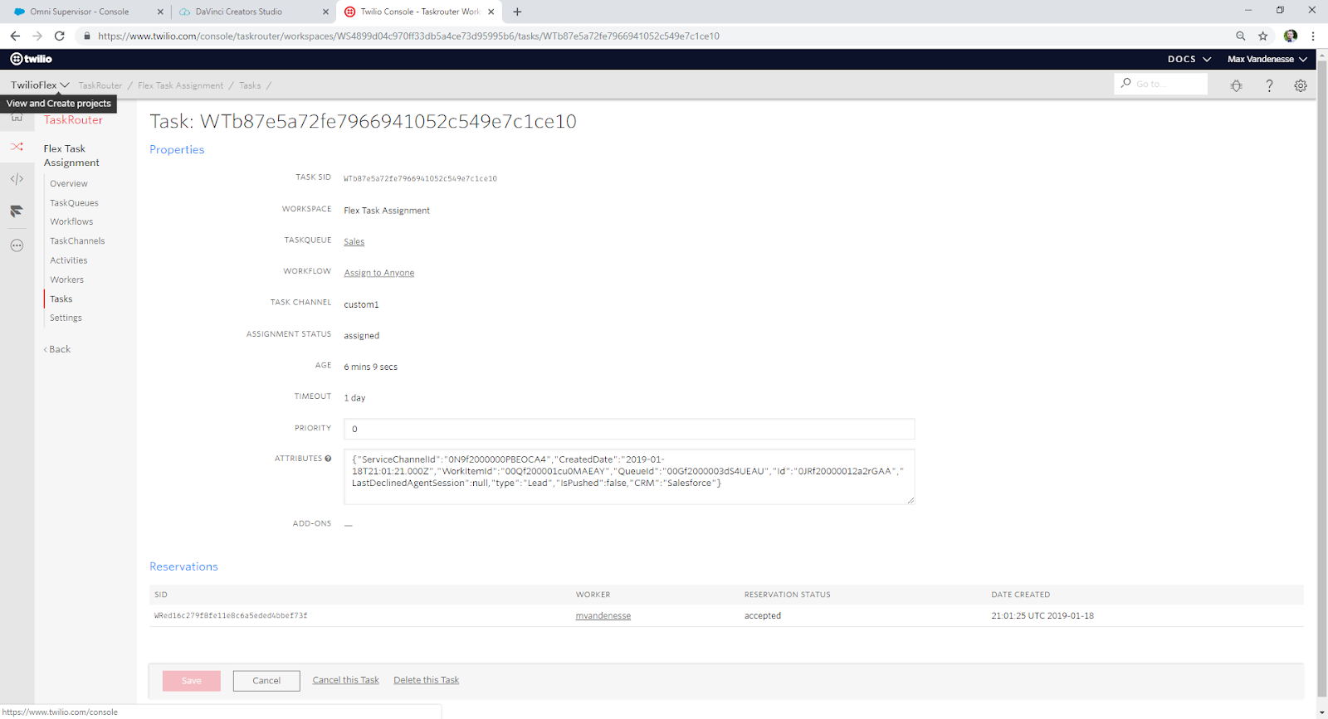Click the Twilio logo
1328x719 pixels.
32,59
